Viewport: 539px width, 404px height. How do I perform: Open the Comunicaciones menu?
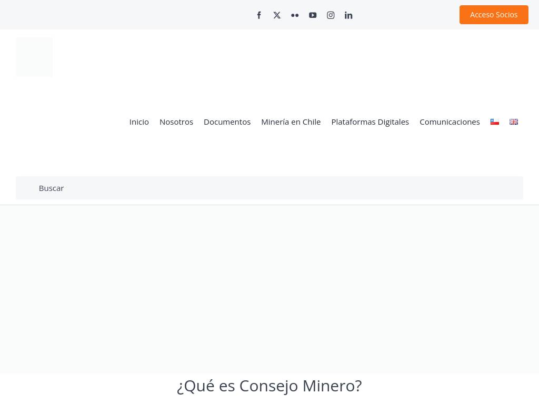(450, 122)
